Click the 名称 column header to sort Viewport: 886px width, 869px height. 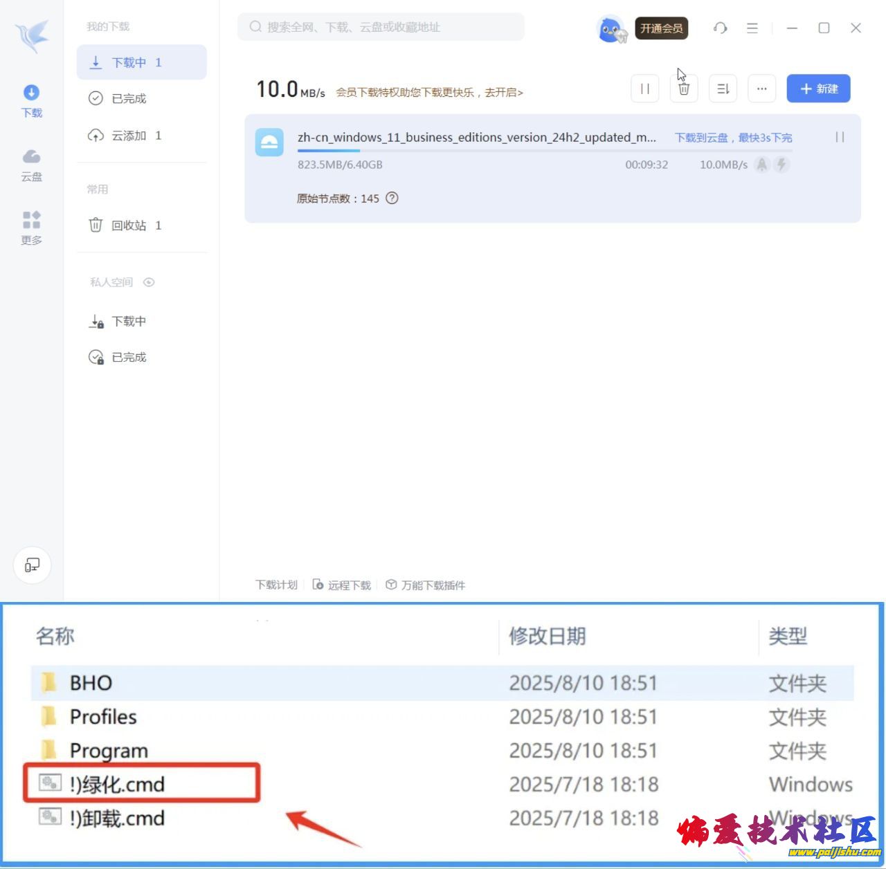pos(55,636)
